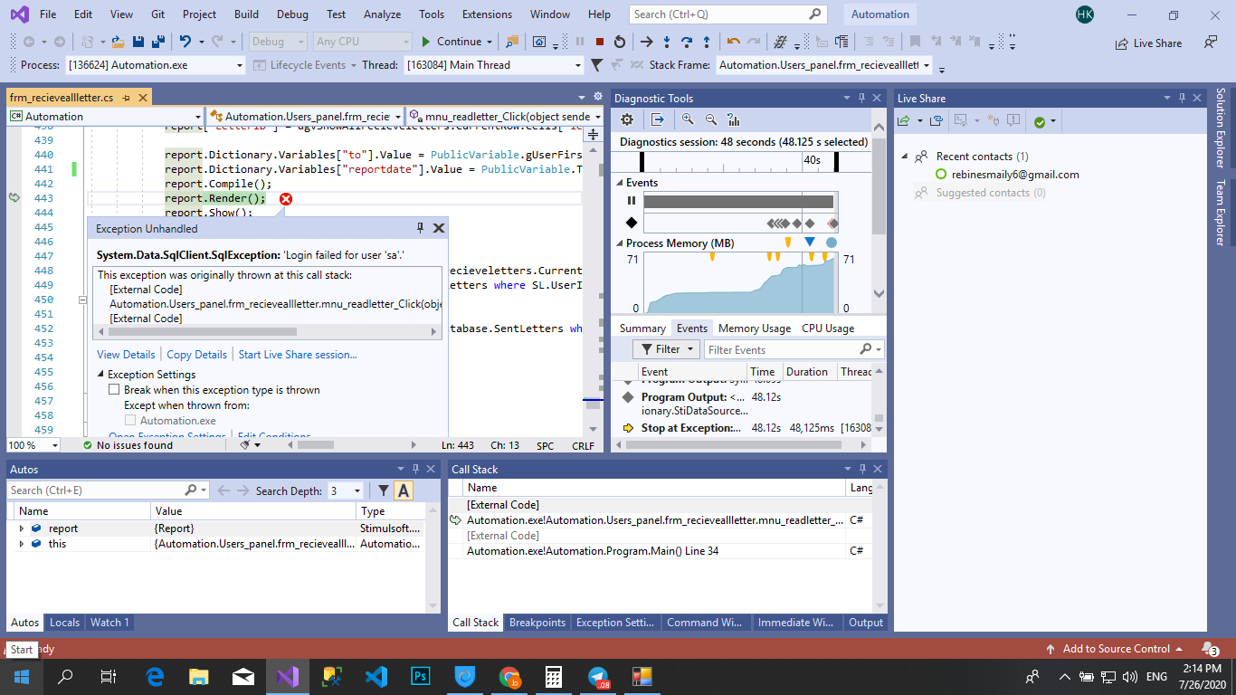Click the feedback icon beside Live Share
Image resolution: width=1236 pixels, height=695 pixels.
(x=1210, y=42)
